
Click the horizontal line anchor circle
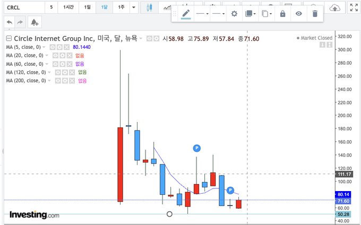point(169,214)
